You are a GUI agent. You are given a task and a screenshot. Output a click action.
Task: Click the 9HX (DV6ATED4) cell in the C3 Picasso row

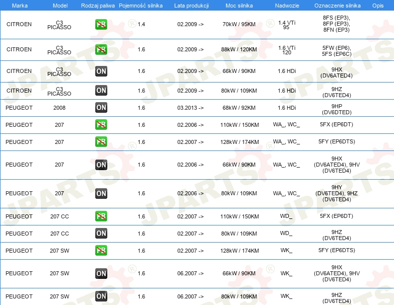pos(337,72)
